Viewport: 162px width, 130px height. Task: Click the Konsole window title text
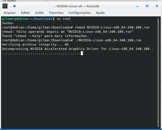click(76, 6)
